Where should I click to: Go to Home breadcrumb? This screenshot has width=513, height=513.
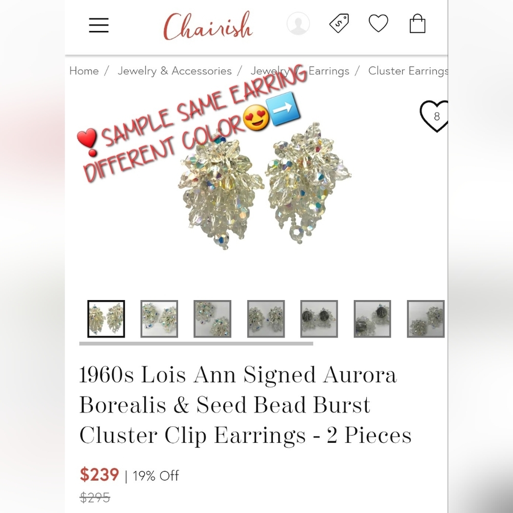(84, 71)
